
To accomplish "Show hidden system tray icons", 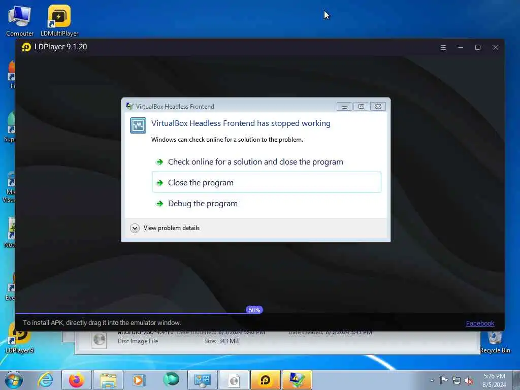I will click(432, 380).
